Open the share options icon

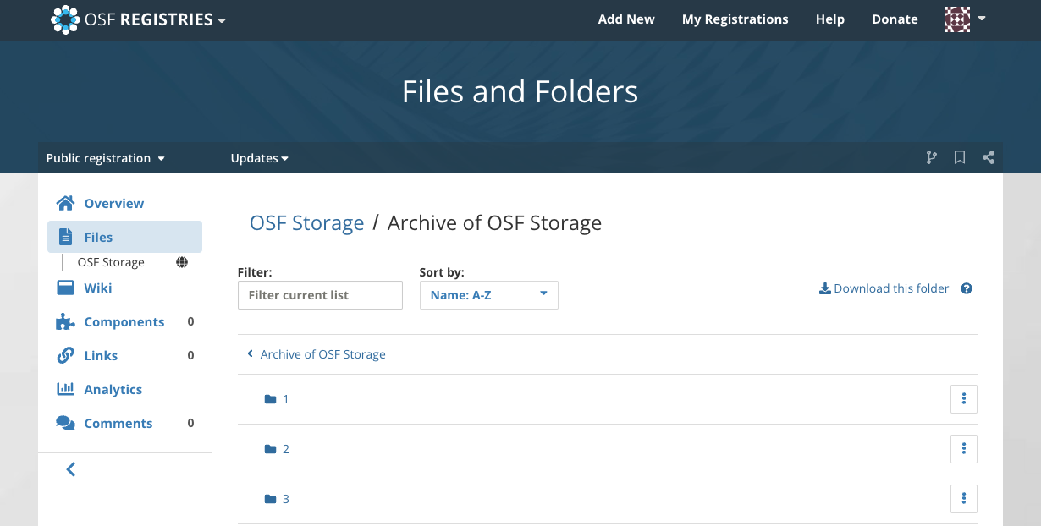click(989, 157)
